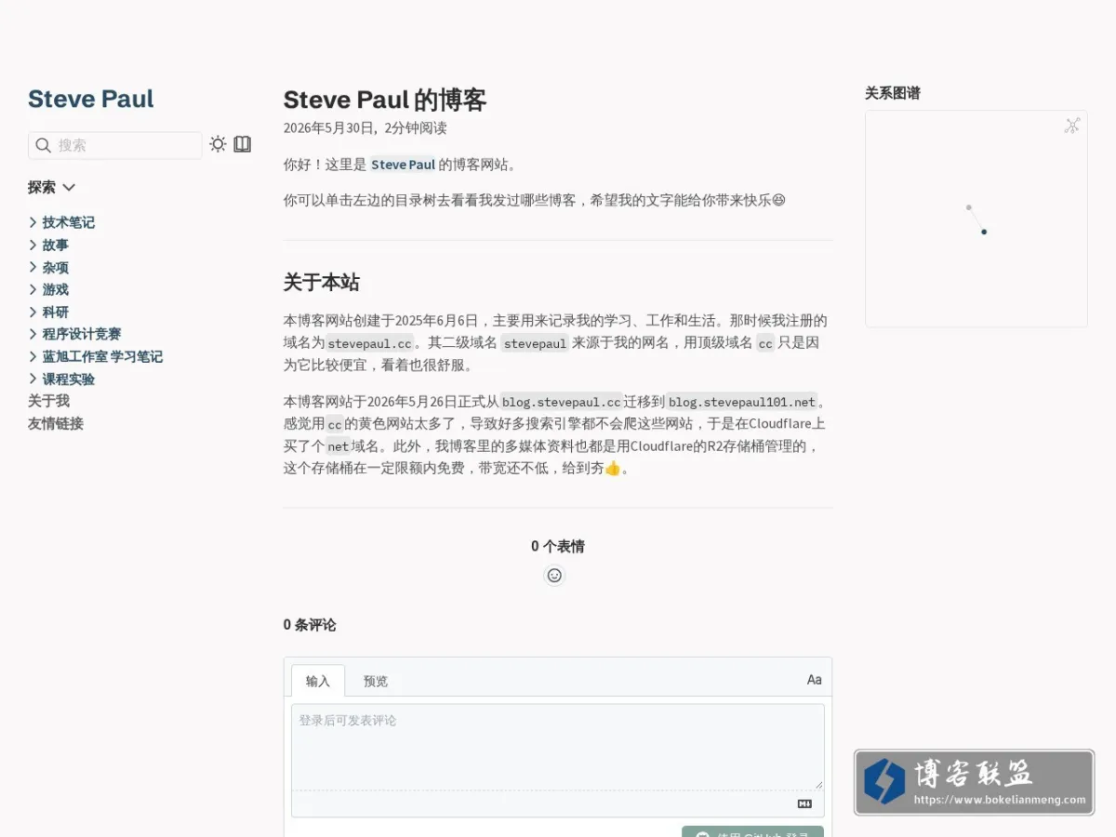Screen dimensions: 1116x837
Task: Click the comment text area
Action: pos(558,747)
